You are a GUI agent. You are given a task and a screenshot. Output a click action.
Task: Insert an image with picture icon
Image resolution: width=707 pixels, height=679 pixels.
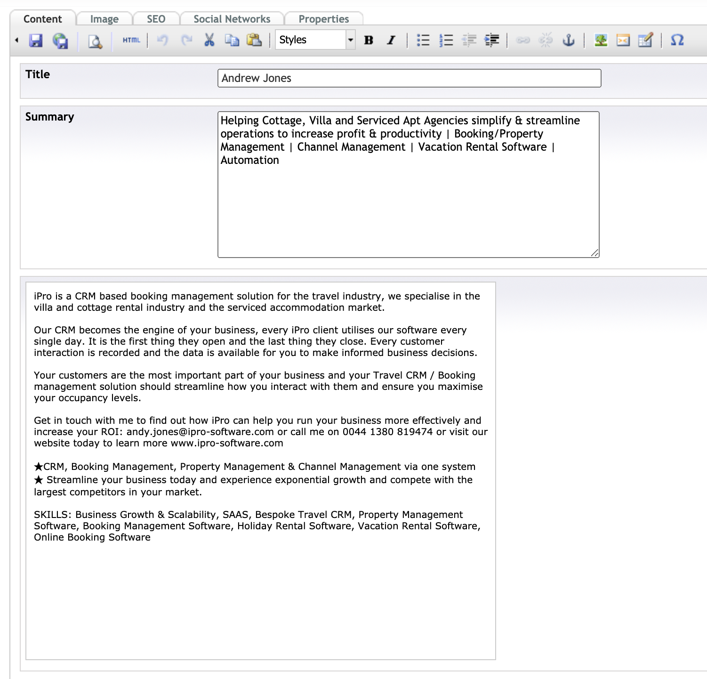[601, 40]
